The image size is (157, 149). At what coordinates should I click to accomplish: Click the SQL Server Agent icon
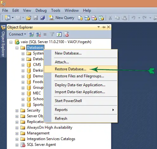23,145
